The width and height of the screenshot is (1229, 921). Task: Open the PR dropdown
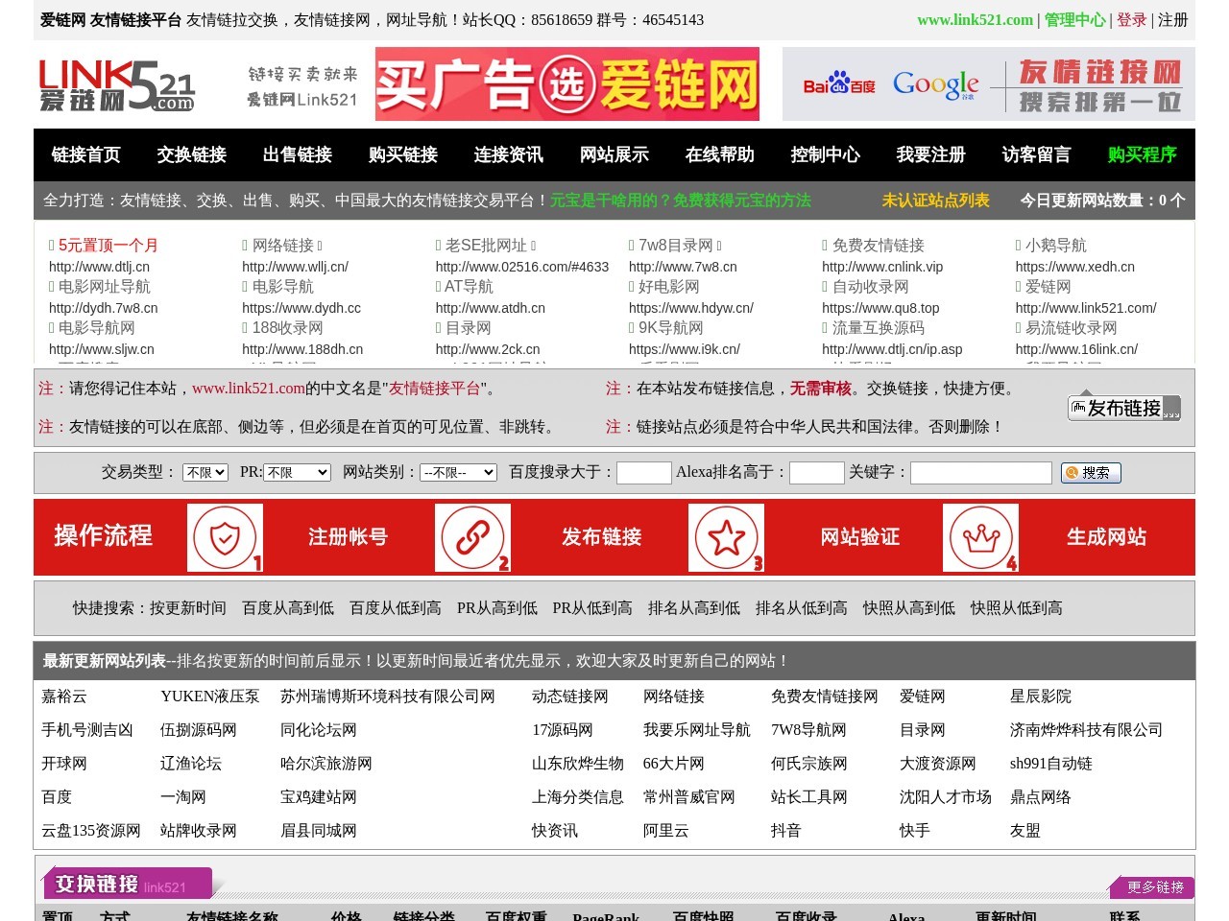[298, 472]
